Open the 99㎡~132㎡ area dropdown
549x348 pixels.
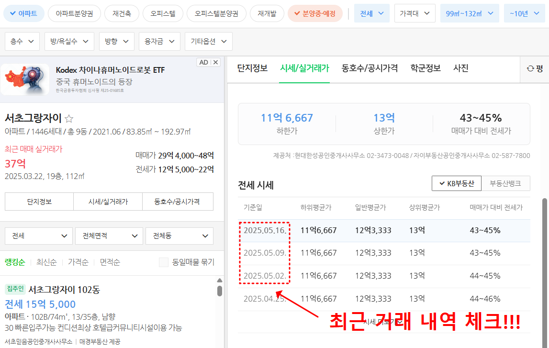tap(470, 13)
